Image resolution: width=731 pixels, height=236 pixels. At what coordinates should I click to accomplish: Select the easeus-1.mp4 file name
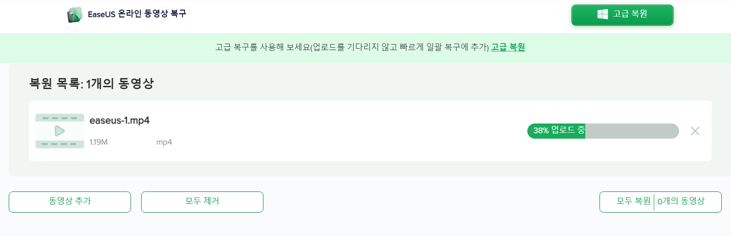[x=120, y=121]
